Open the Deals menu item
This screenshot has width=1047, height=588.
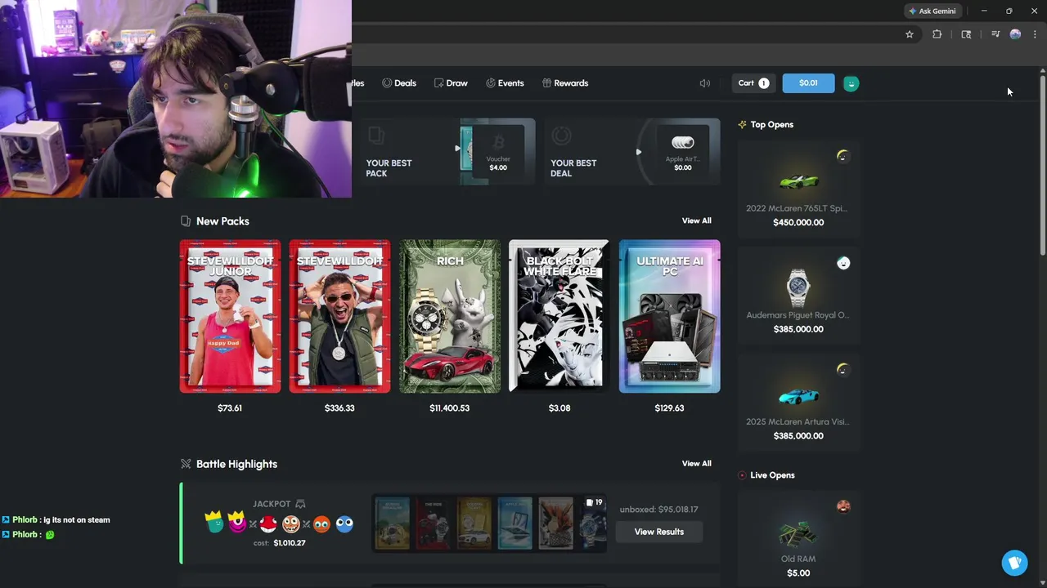click(x=399, y=83)
